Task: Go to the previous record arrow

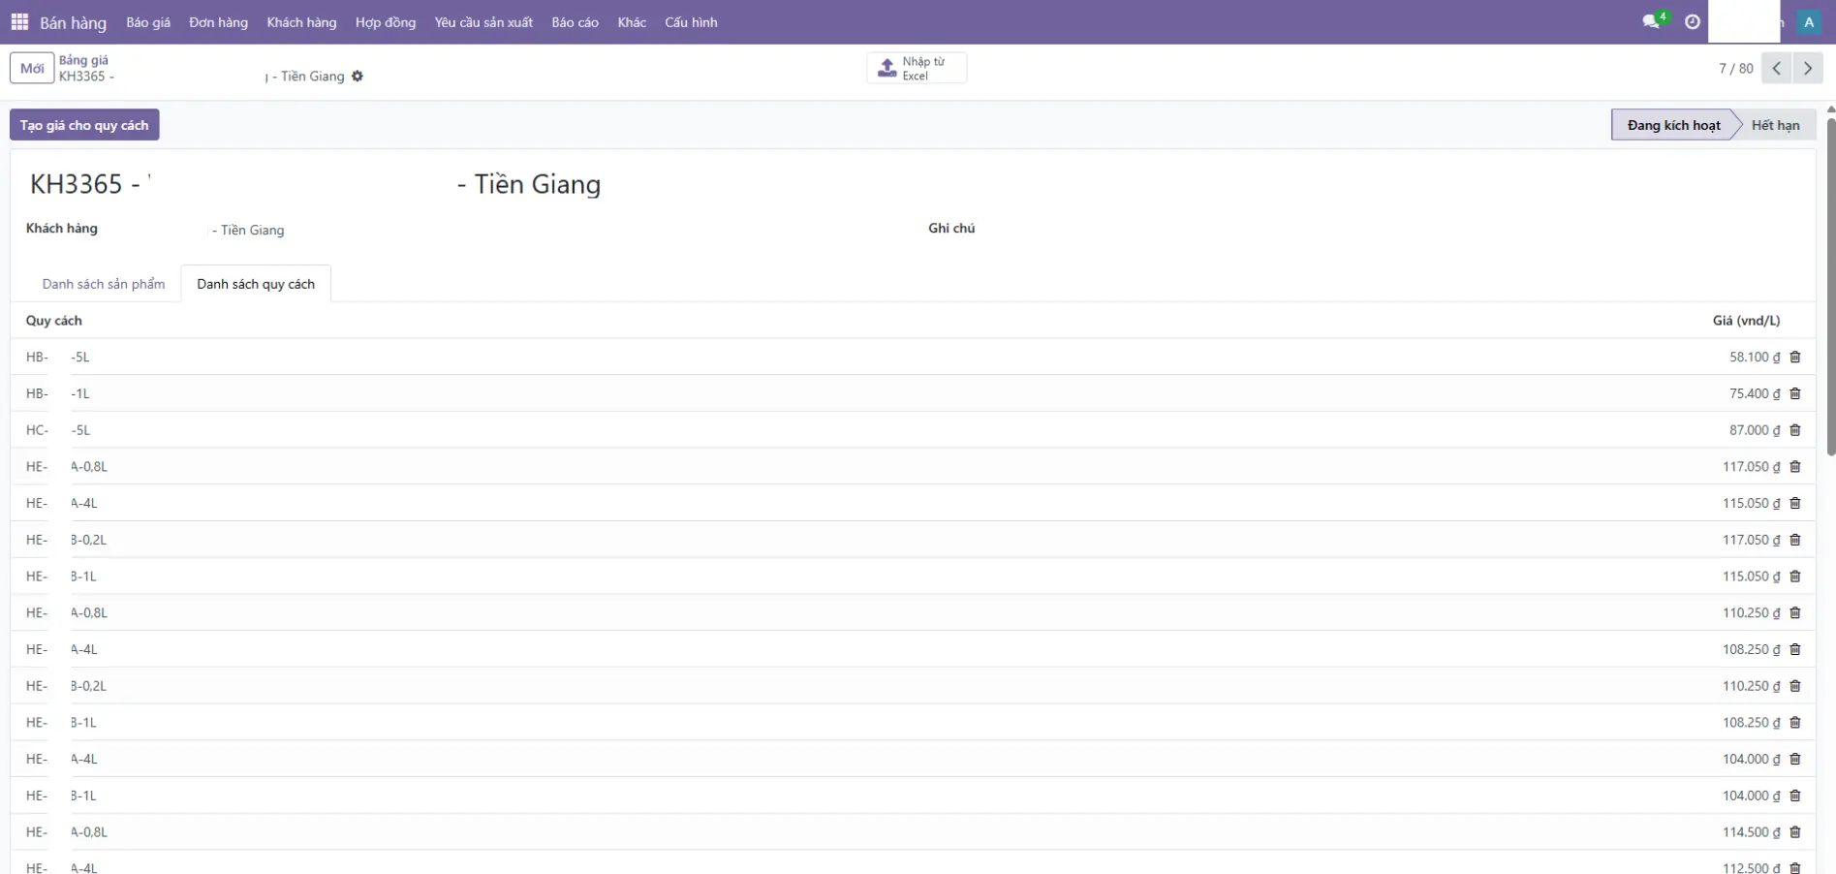Action: click(x=1777, y=69)
